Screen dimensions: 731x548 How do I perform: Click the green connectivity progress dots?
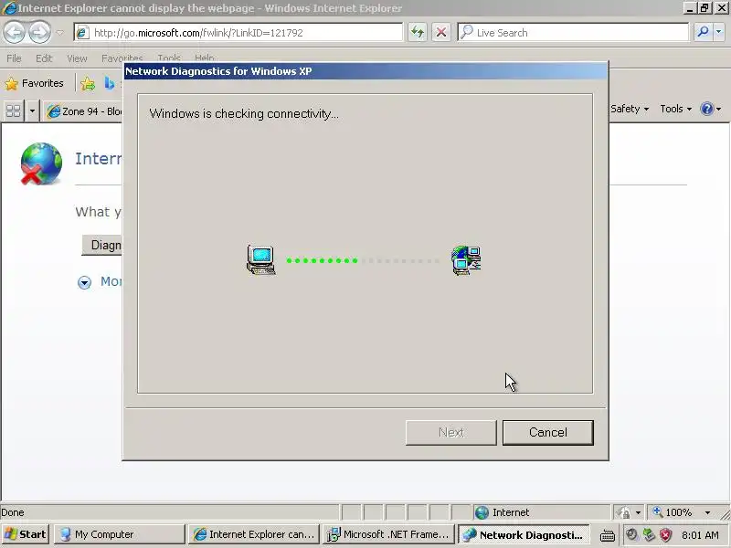323,260
